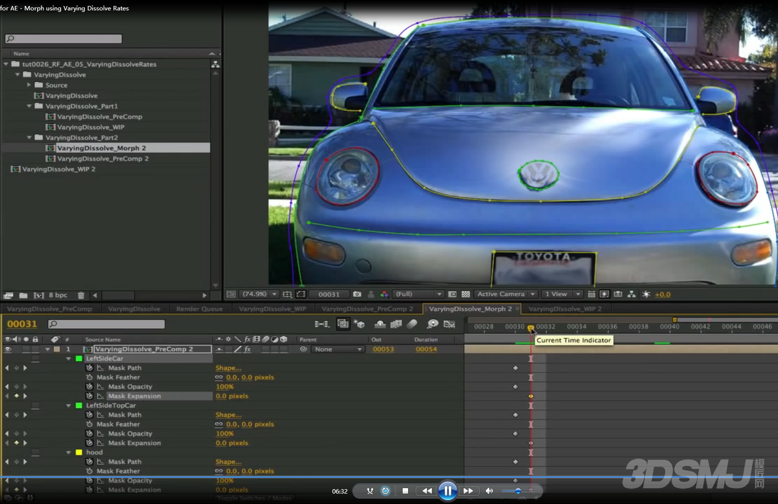Enable Draft 3D in timeline
This screenshot has width=778, height=504.
359,324
